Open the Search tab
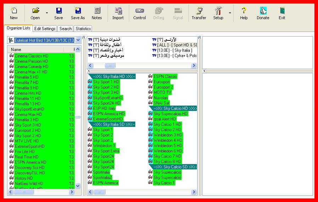The height and width of the screenshot is (202, 318). tap(66, 29)
